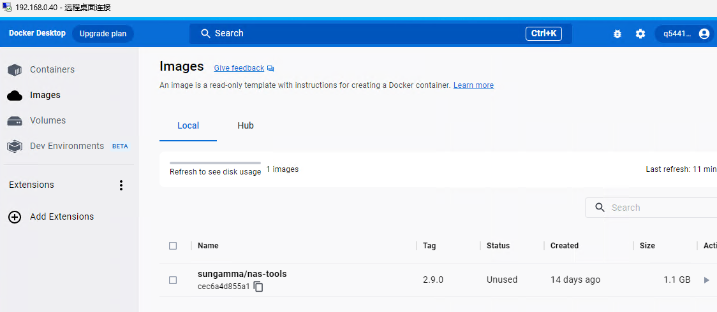The width and height of the screenshot is (717, 312).
Task: Click the feedback chat icon
Action: (x=270, y=68)
